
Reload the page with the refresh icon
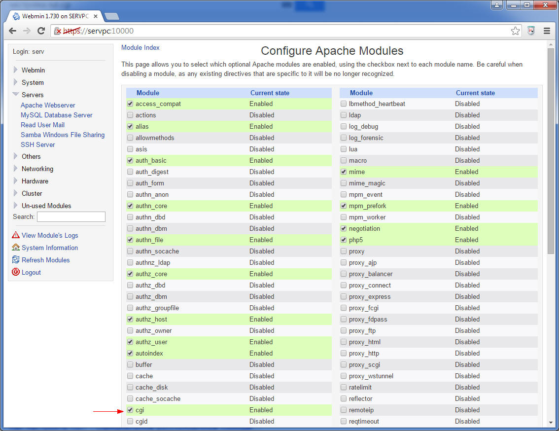coord(41,31)
